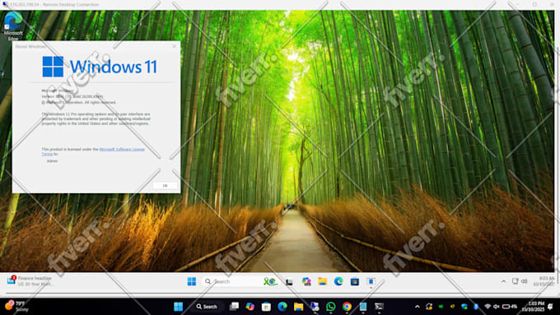Viewport: 560px width, 315px height.
Task: Launch Edge on local dark taskbar
Action: pos(282,307)
